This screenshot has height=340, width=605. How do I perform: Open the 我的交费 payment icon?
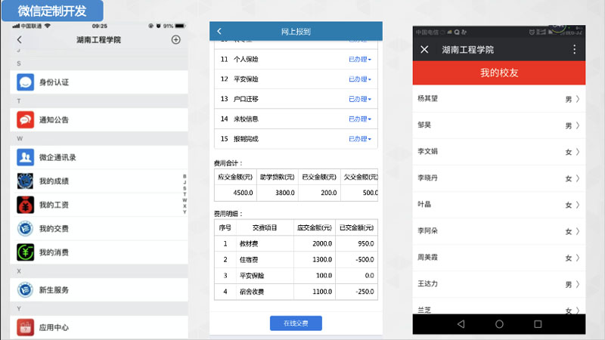[26, 228]
